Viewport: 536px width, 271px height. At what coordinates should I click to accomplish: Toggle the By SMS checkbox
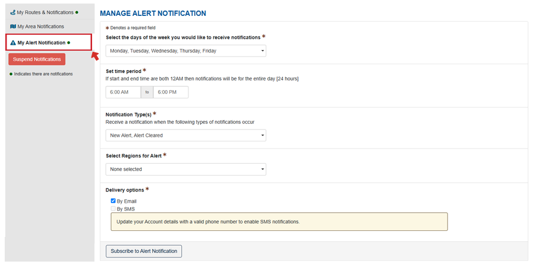click(x=113, y=209)
